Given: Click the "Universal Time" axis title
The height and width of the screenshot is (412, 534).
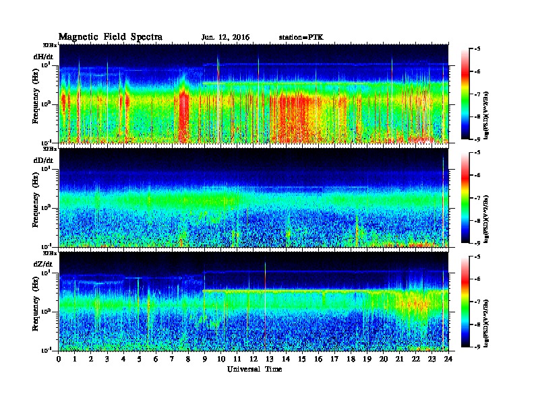Looking at the screenshot, I should pos(254,369).
